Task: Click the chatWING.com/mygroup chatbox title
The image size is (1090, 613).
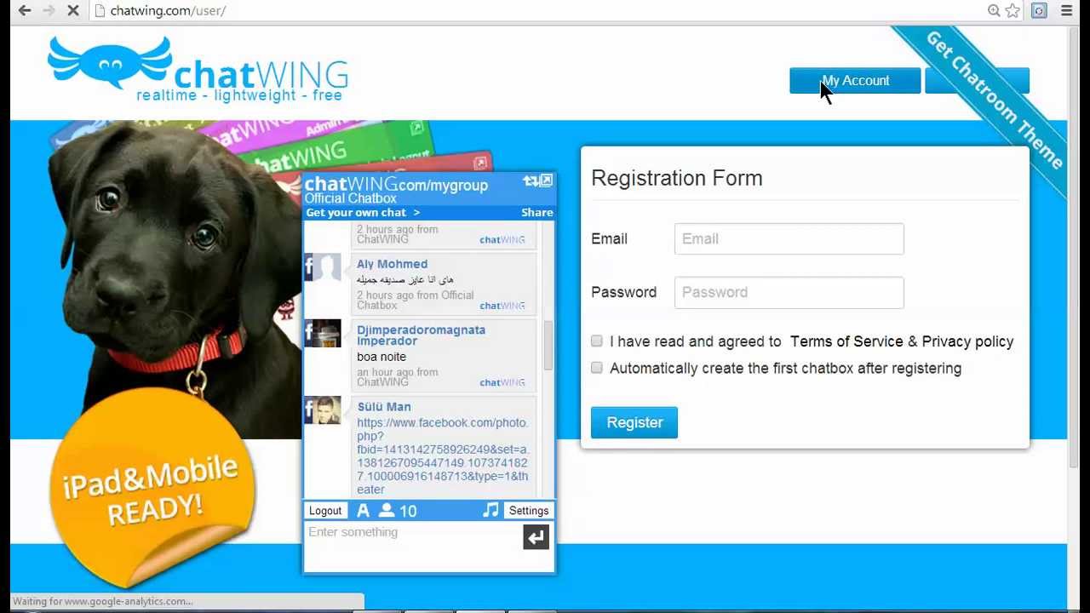Action: coord(396,184)
